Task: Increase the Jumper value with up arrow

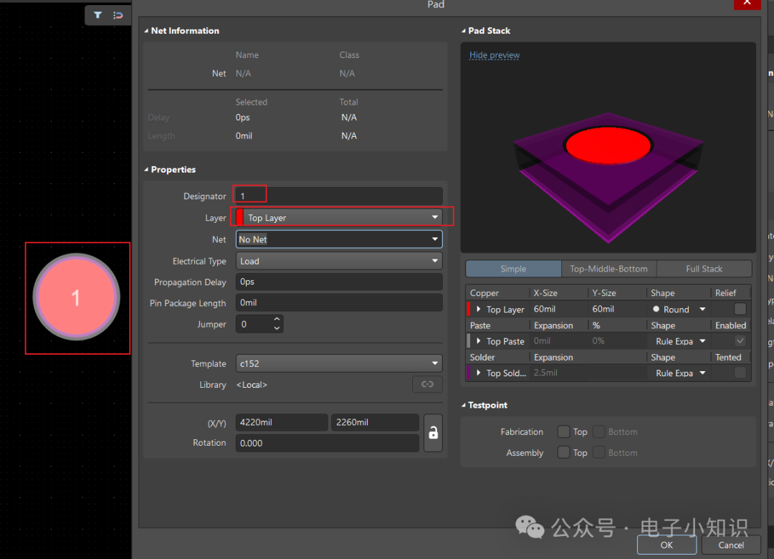Action: pyautogui.click(x=277, y=319)
